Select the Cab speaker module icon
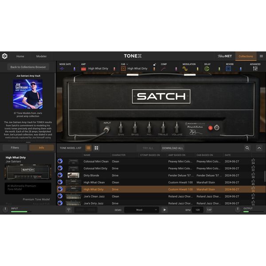 tap(123, 69)
